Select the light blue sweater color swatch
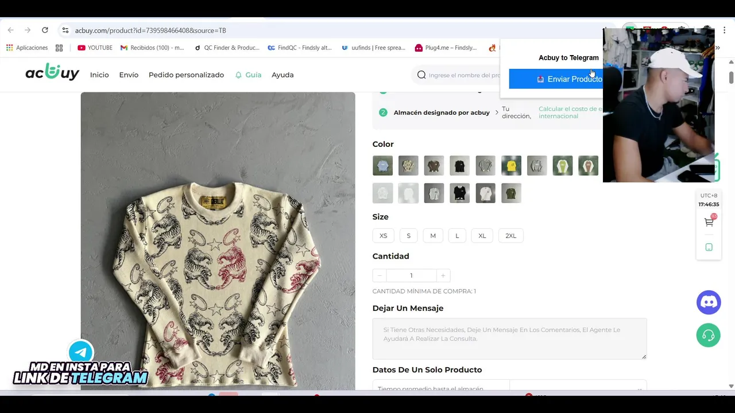The width and height of the screenshot is (735, 413). 382,166
